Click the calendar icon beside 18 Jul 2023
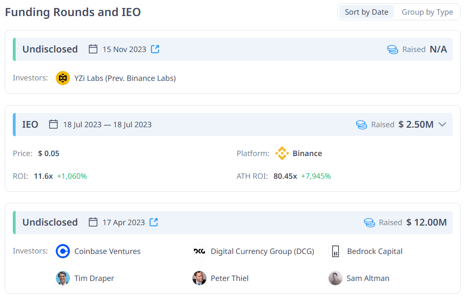 53,124
